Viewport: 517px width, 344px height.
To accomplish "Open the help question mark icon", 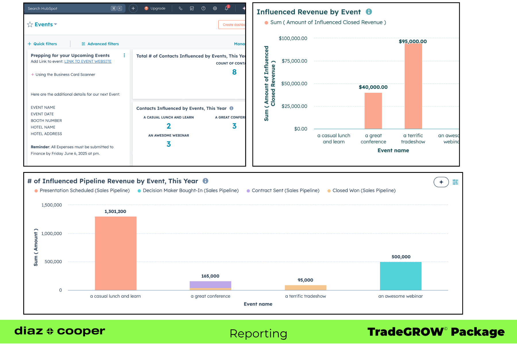I will click(203, 9).
